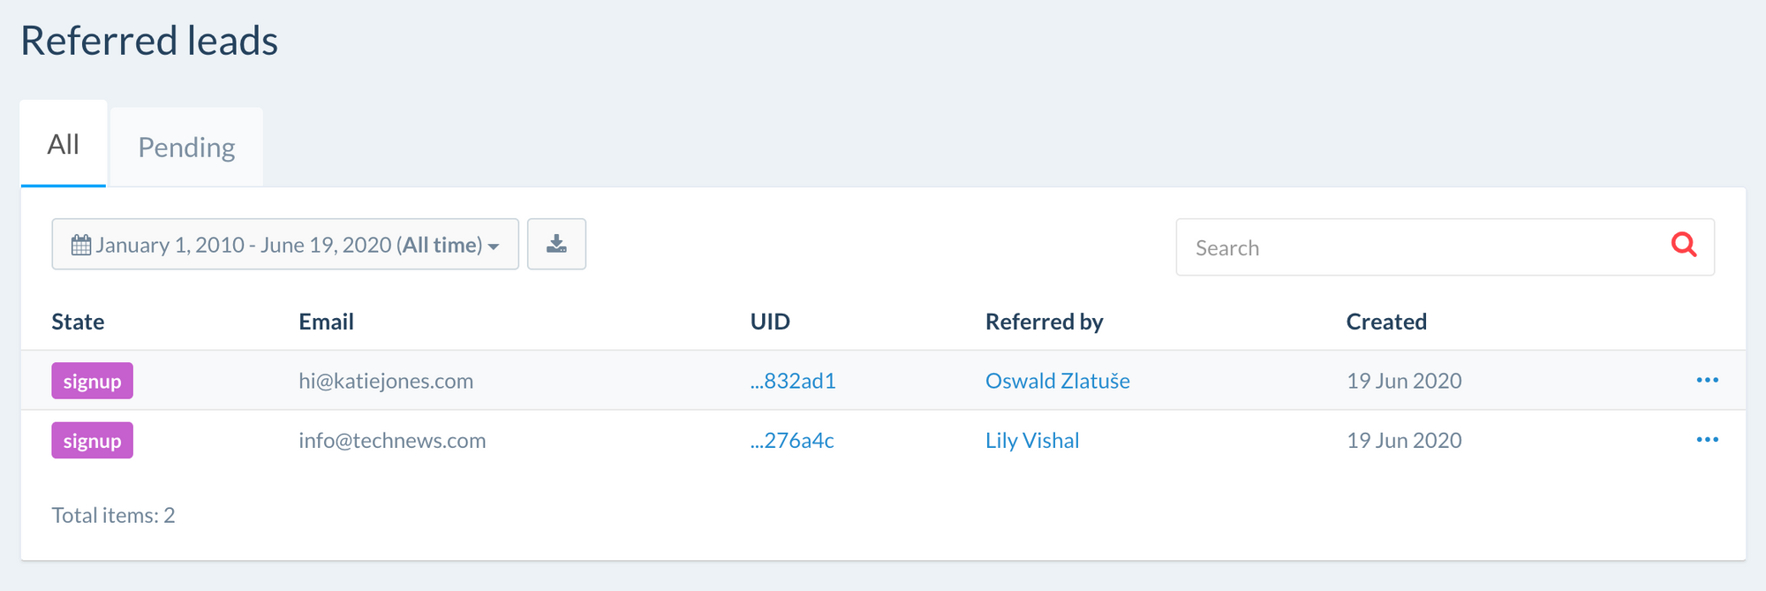Click the State column header
1766x591 pixels.
click(78, 322)
